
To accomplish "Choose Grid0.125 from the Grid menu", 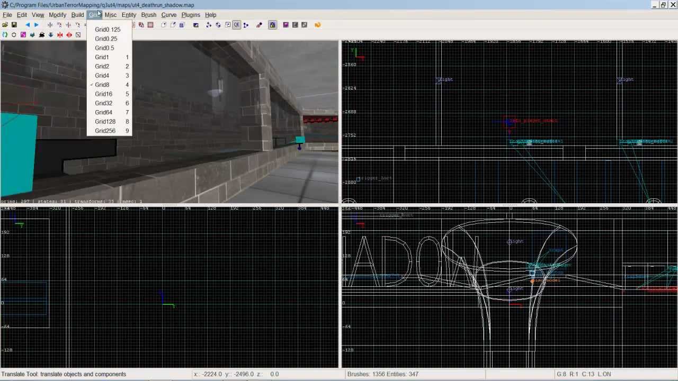I will point(109,30).
